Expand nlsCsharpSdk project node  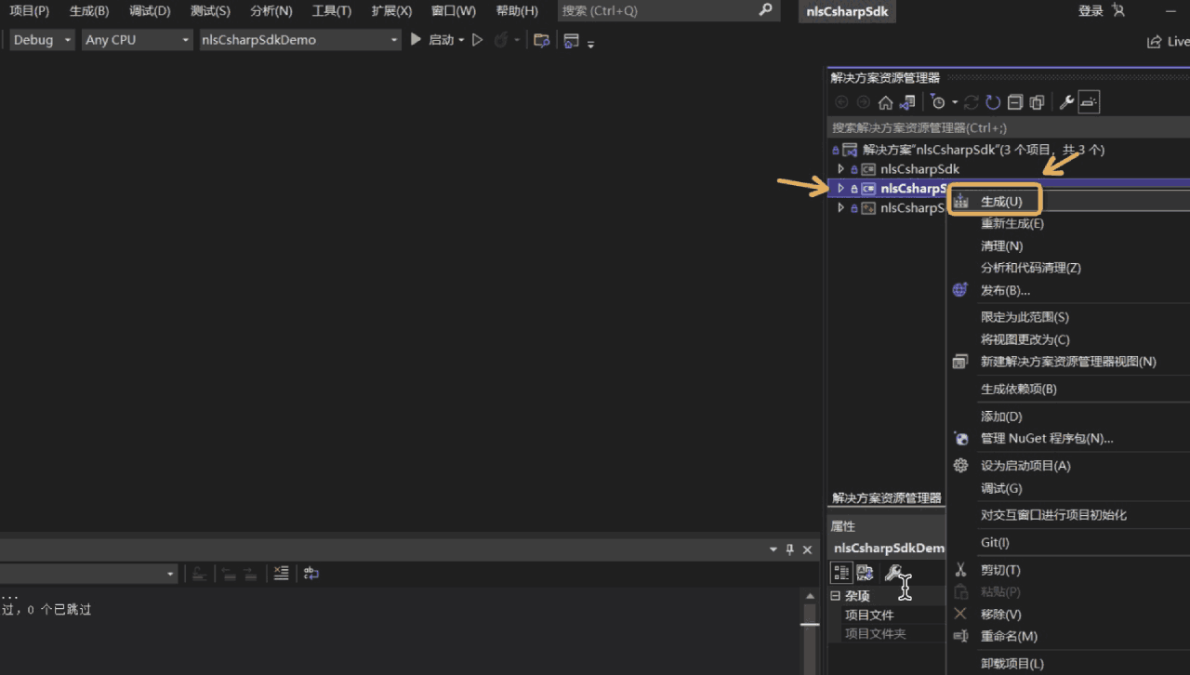click(x=840, y=168)
